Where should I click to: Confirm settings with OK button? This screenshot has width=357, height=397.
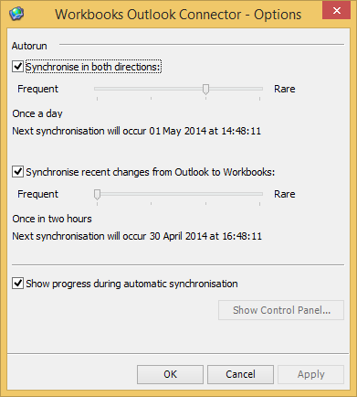tap(170, 374)
